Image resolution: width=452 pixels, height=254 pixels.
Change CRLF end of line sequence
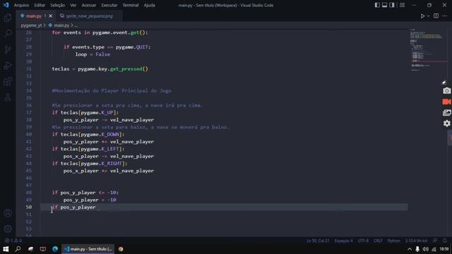378,241
